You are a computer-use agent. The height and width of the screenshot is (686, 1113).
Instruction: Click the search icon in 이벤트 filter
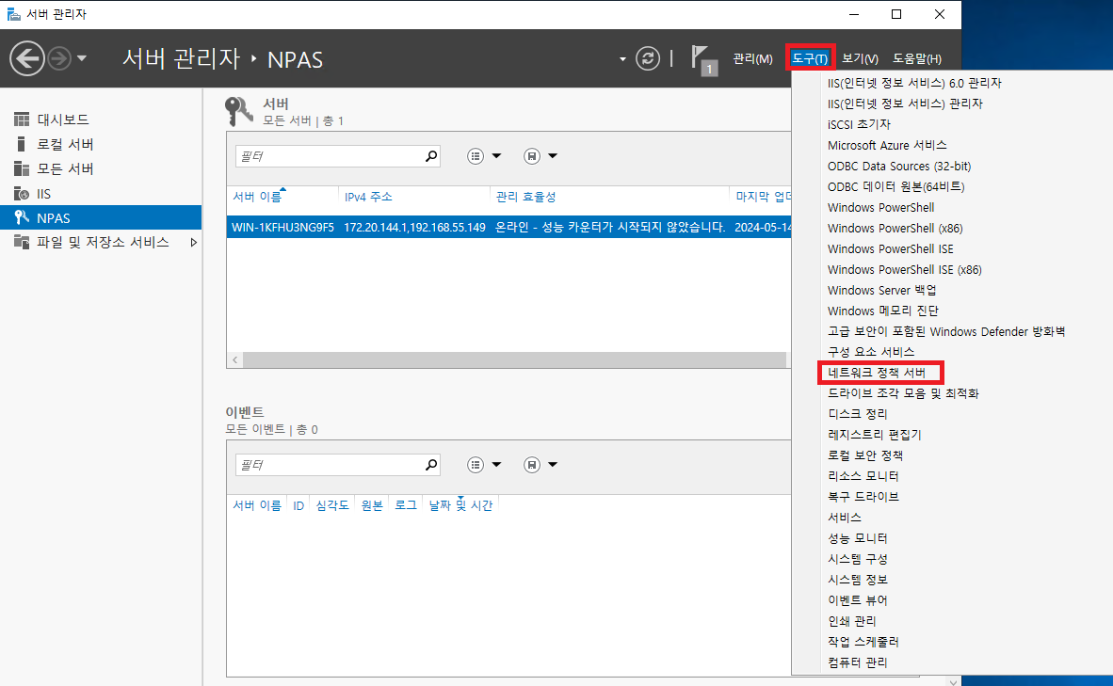431,465
